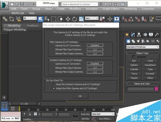Open the All selection filter dropdown
Viewport: 161px width, 122px height.
[x=30, y=18]
